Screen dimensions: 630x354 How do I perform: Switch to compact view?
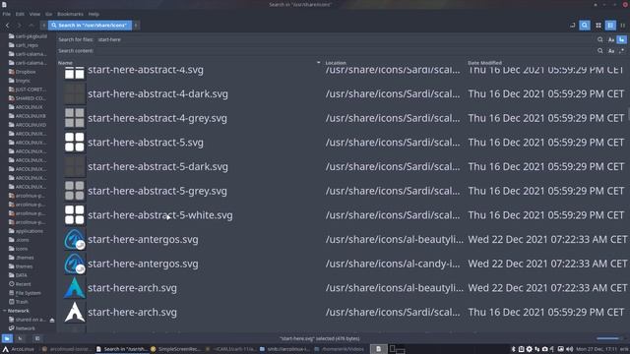tap(623, 26)
